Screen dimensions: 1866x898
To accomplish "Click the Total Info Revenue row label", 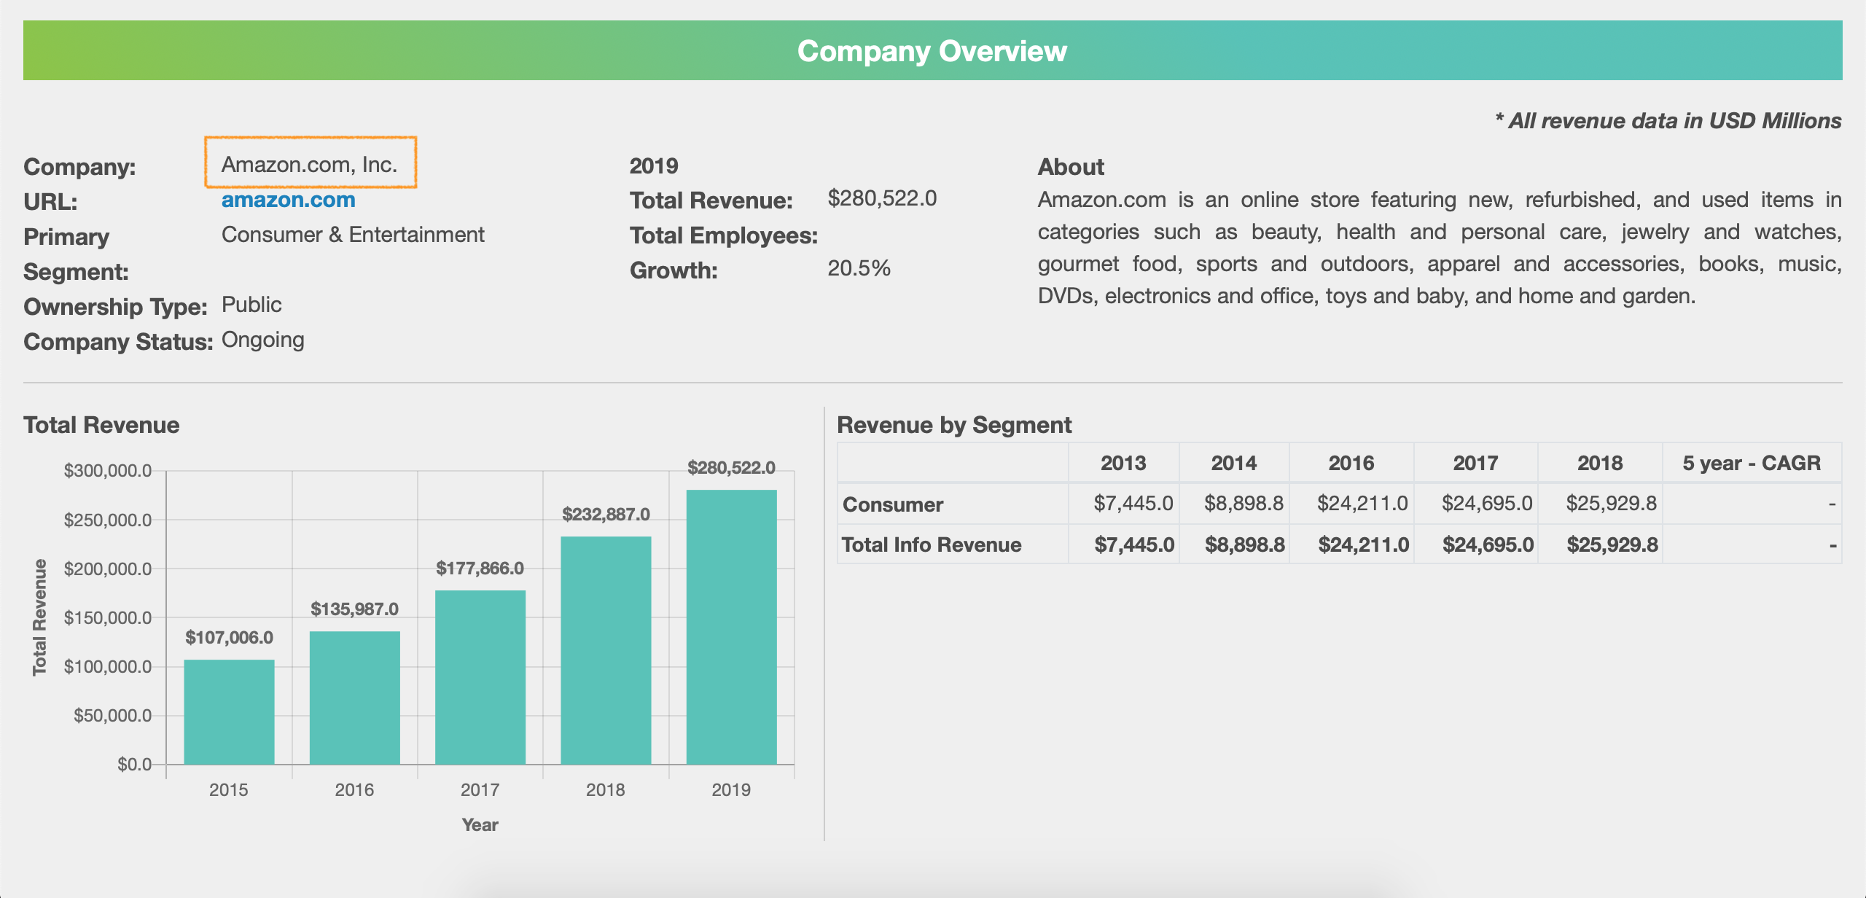I will click(931, 544).
